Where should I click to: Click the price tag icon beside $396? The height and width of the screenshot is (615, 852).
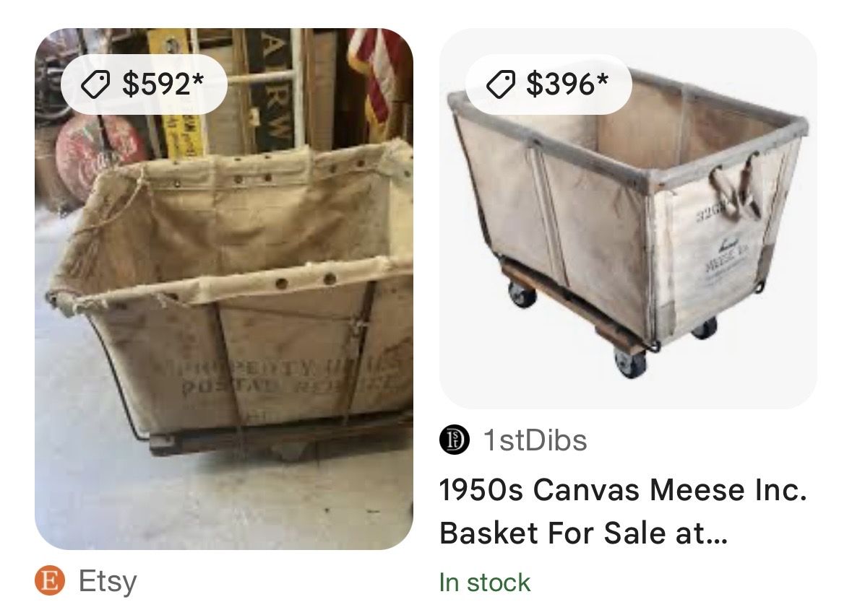(499, 85)
